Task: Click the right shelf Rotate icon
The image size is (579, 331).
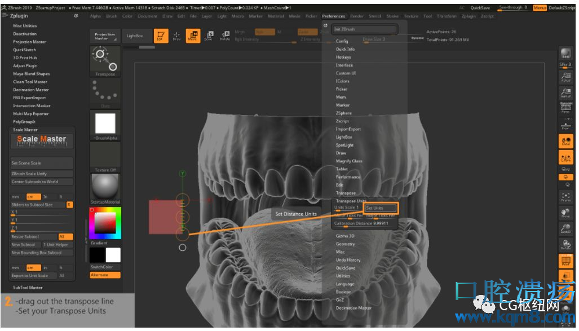Action: pyautogui.click(x=565, y=245)
